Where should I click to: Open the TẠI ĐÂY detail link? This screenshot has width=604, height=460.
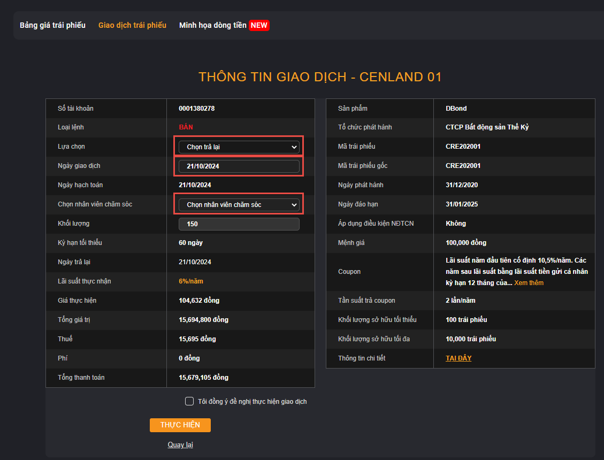(458, 358)
